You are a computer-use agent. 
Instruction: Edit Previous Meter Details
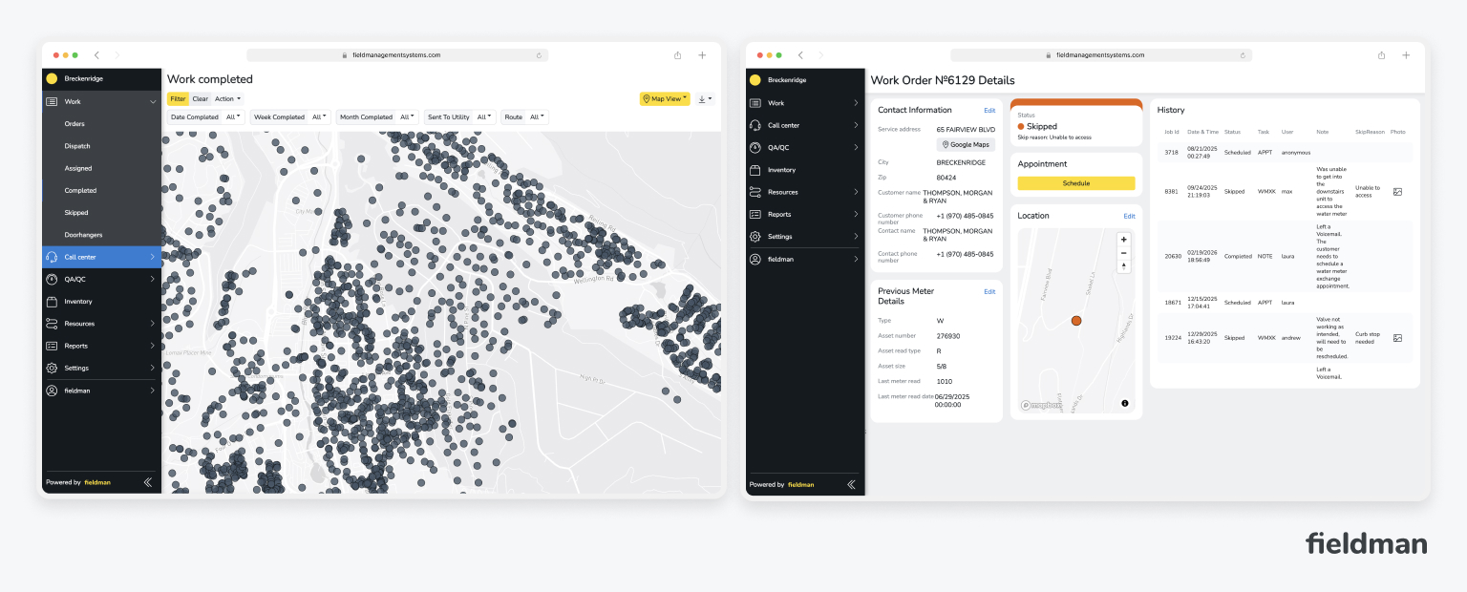click(989, 291)
